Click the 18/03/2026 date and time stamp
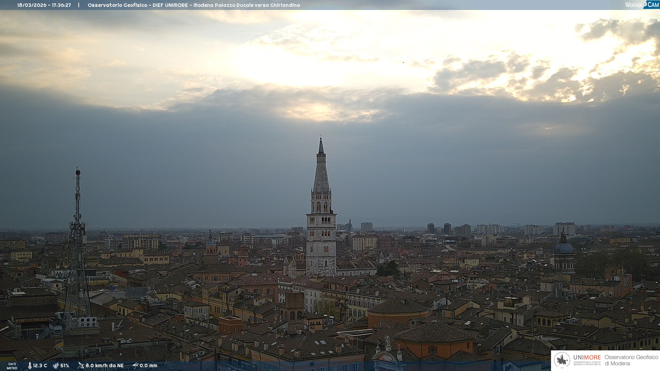The image size is (660, 371). click(44, 5)
